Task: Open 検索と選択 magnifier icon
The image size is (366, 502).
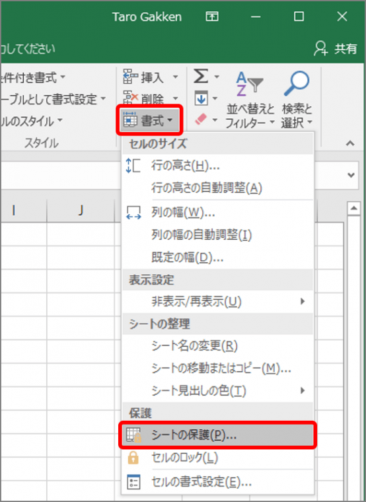Action: coord(297,83)
